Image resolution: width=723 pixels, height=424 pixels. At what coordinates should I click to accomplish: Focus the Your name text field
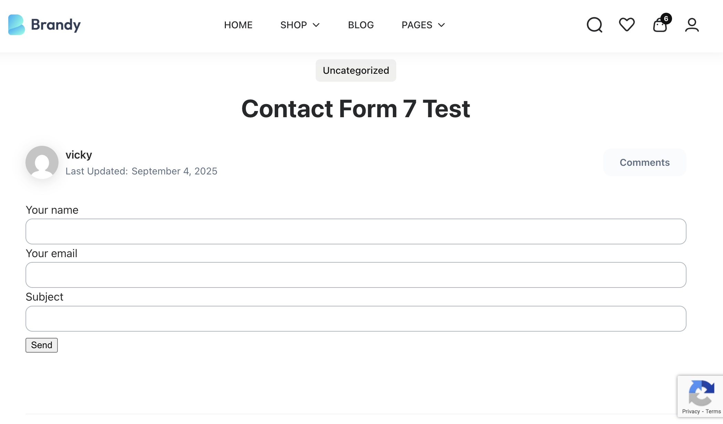(356, 231)
